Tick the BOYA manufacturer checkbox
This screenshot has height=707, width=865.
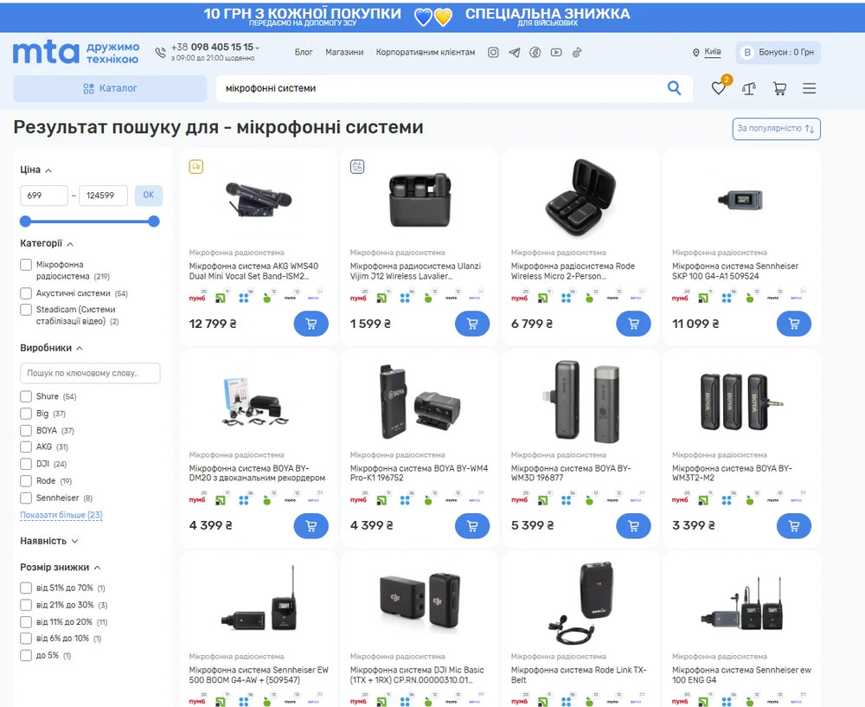tap(26, 430)
